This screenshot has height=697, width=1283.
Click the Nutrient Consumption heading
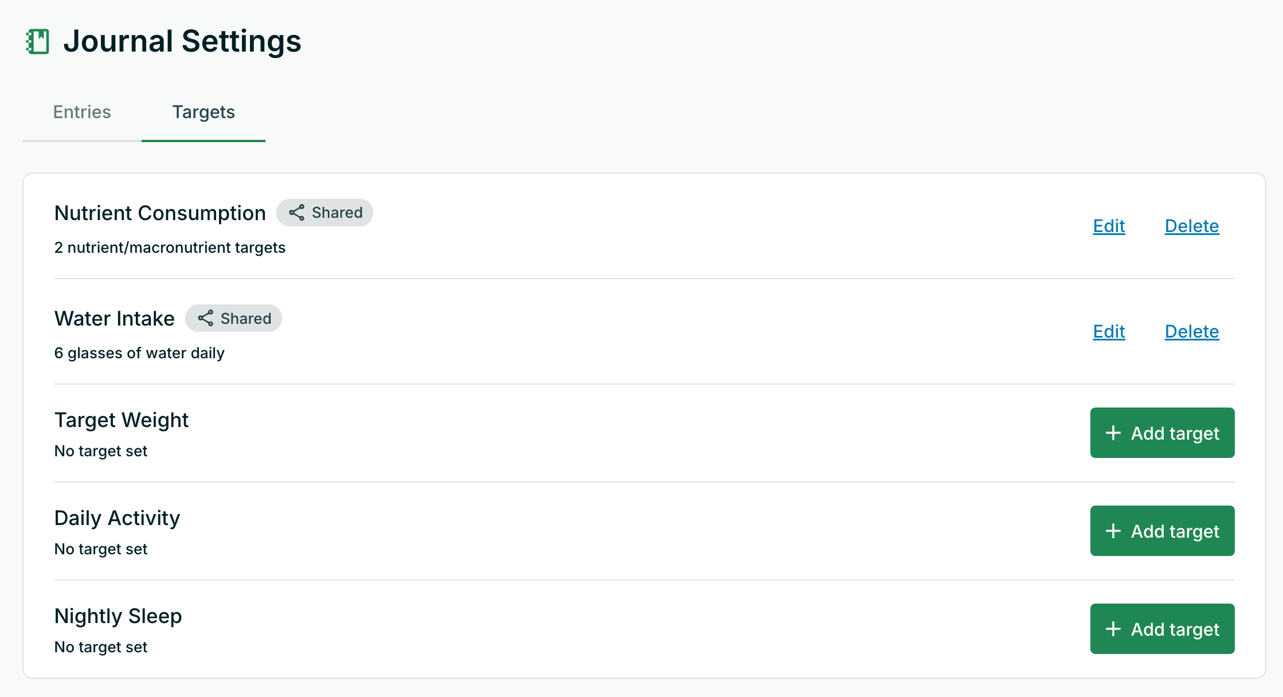(x=160, y=213)
